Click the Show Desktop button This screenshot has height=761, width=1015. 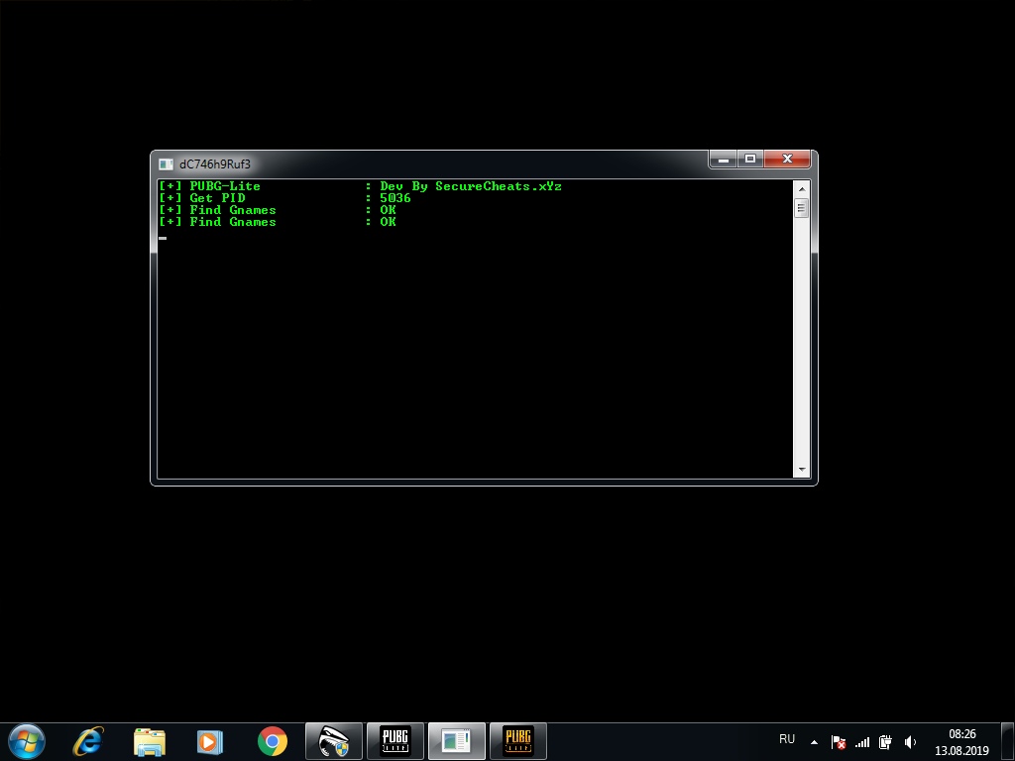tap(1007, 741)
